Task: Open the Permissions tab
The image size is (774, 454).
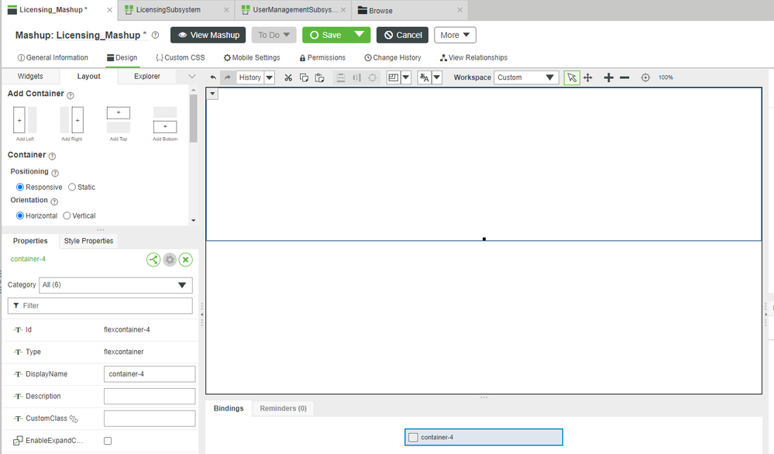Action: (322, 58)
